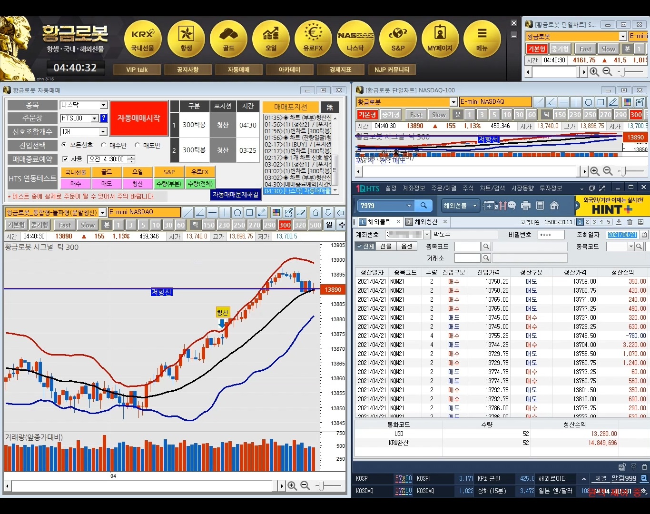Screen dimensions: 650x514
Task: Select the eraser tool in bottom-left chart
Action: [301, 212]
